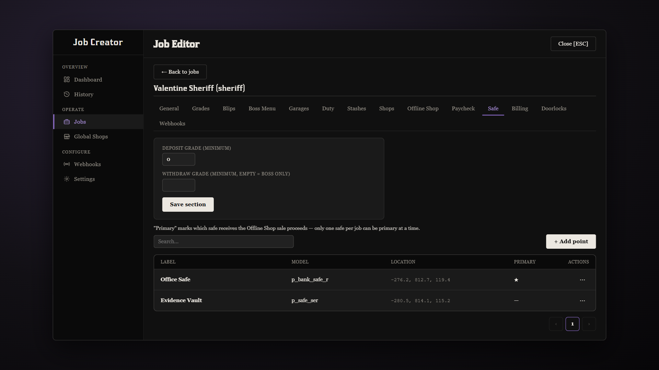Switch to the Offline Shop tab
This screenshot has height=370, width=659.
pos(423,109)
